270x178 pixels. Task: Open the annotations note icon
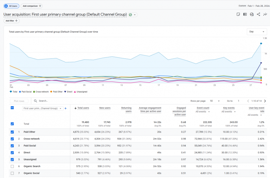pos(238,14)
